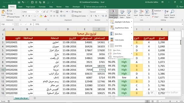Click the AutoSum sigma icon
184x103 pixels.
(x=153, y=11)
